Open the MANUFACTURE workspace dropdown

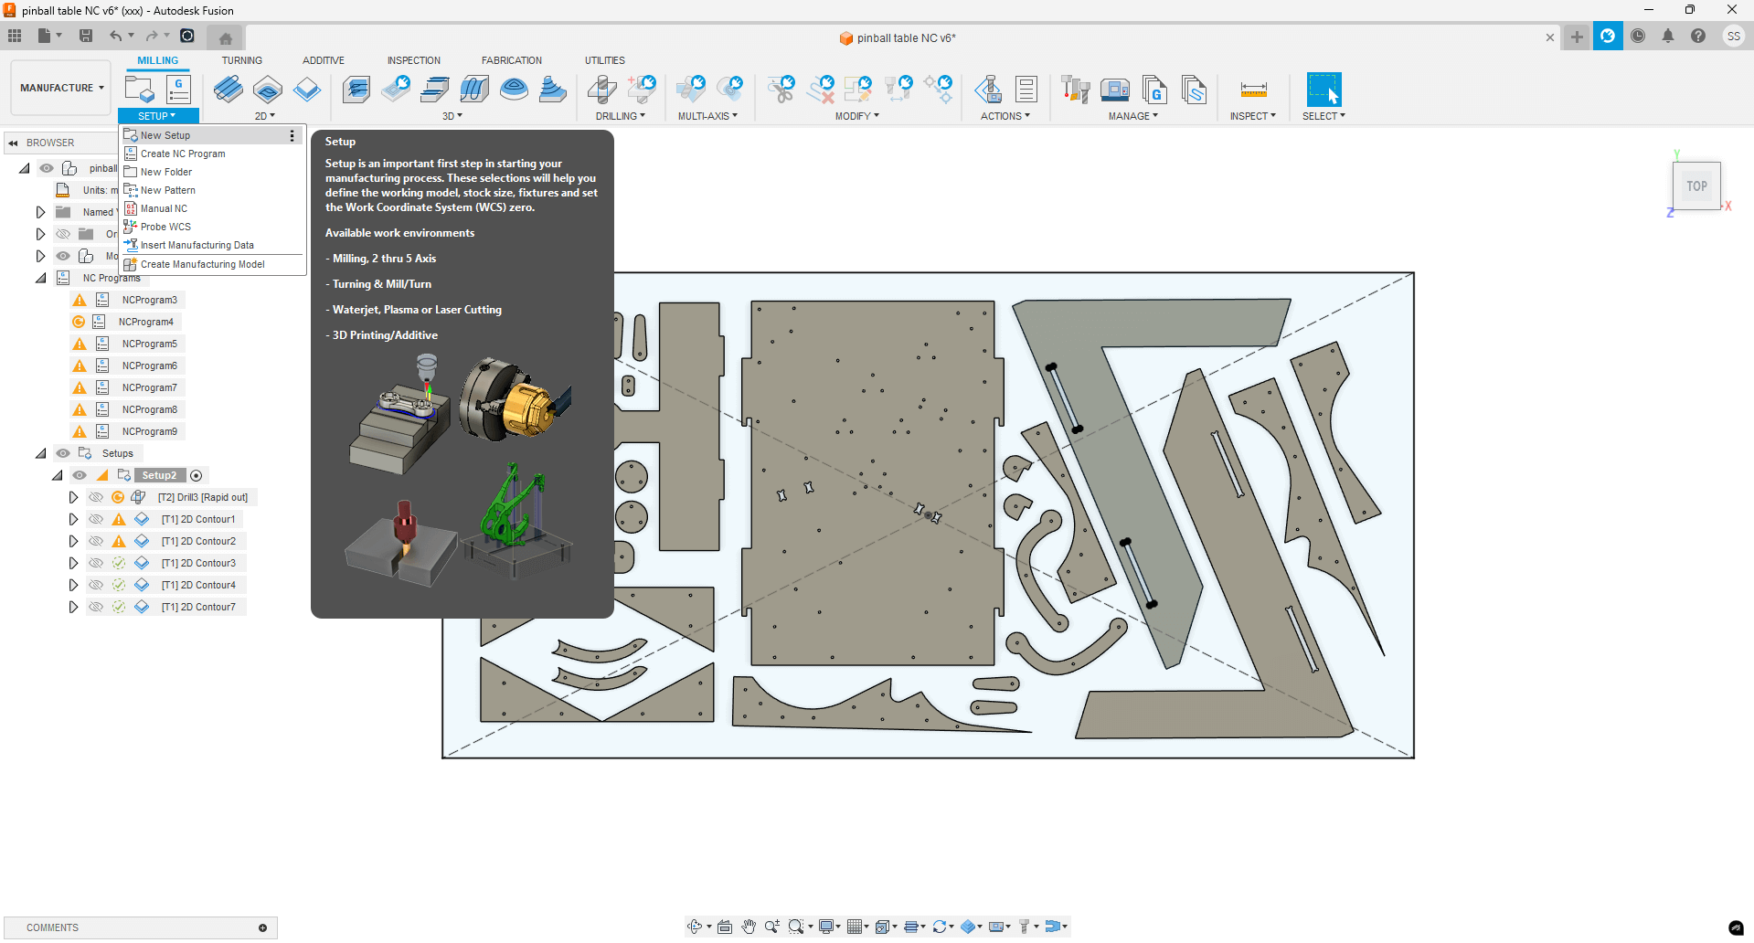(61, 88)
